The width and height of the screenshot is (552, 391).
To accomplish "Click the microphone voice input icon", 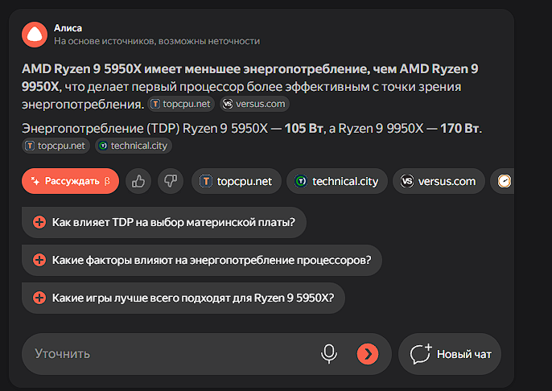I will click(x=328, y=353).
